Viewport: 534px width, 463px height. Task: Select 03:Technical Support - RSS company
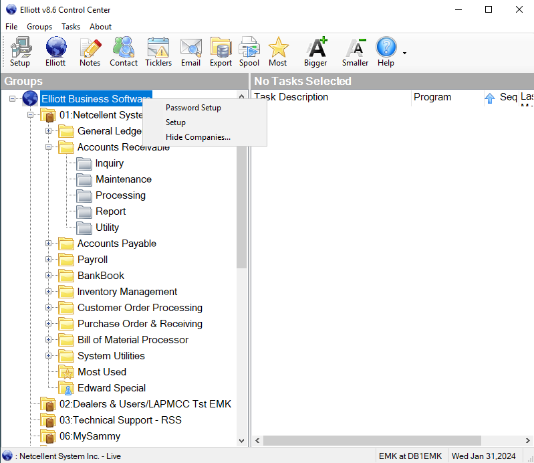coord(120,420)
